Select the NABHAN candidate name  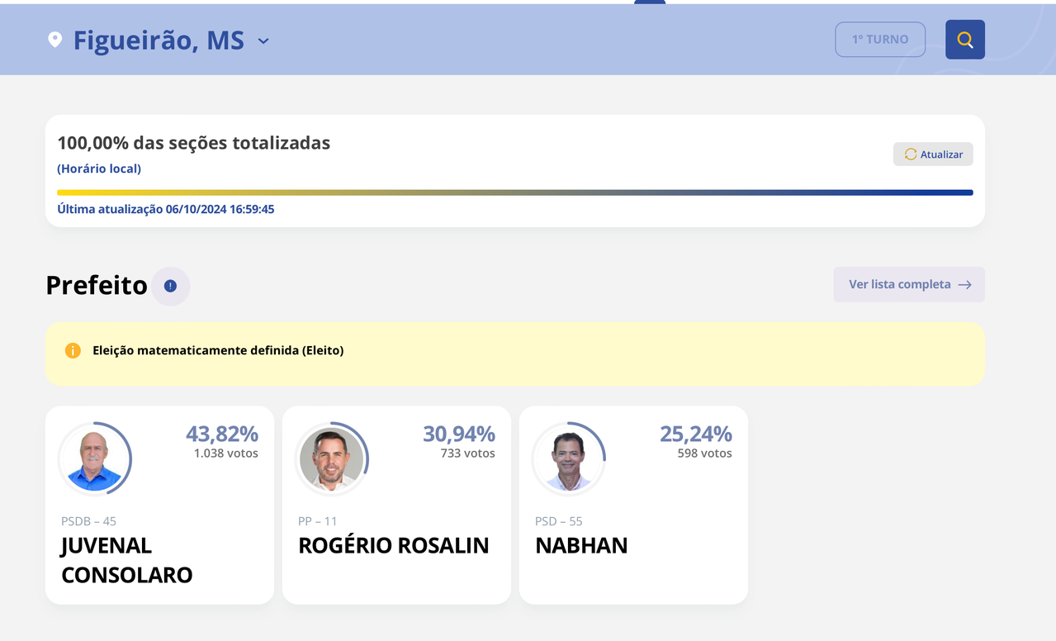pos(581,545)
